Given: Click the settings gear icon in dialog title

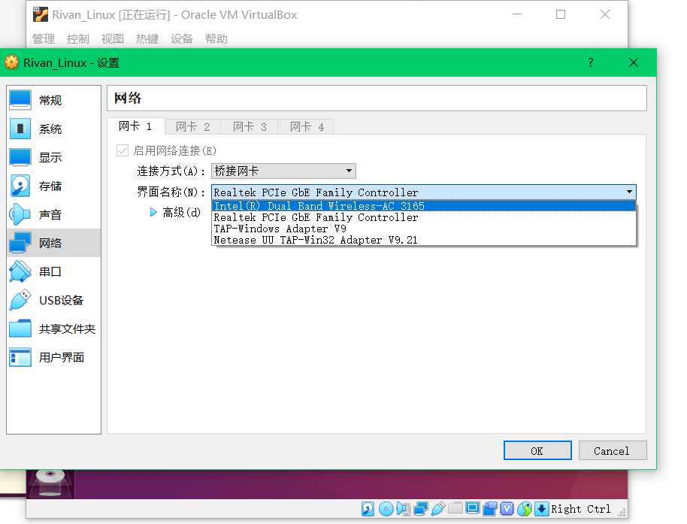Looking at the screenshot, I should click(12, 62).
